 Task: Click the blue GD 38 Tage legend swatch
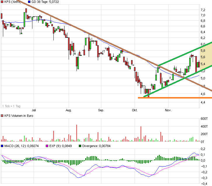click(x=29, y=2)
